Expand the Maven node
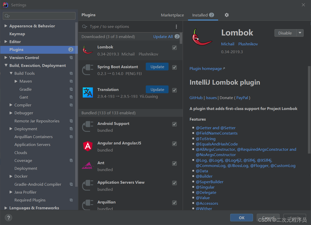The height and width of the screenshot is (225, 311). (16, 81)
